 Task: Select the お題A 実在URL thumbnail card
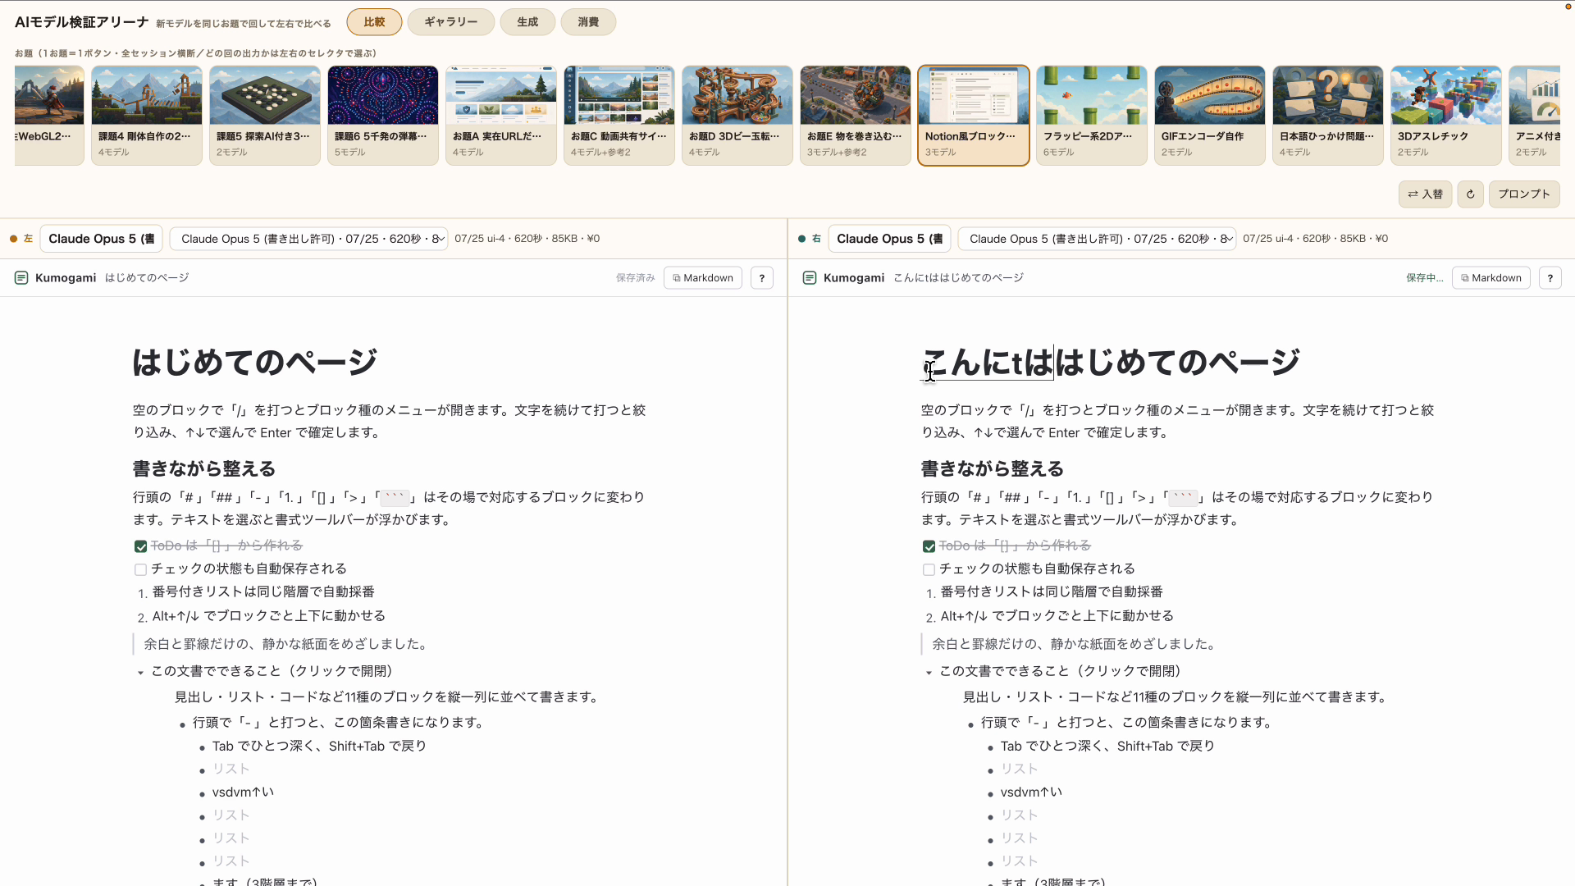(x=501, y=116)
